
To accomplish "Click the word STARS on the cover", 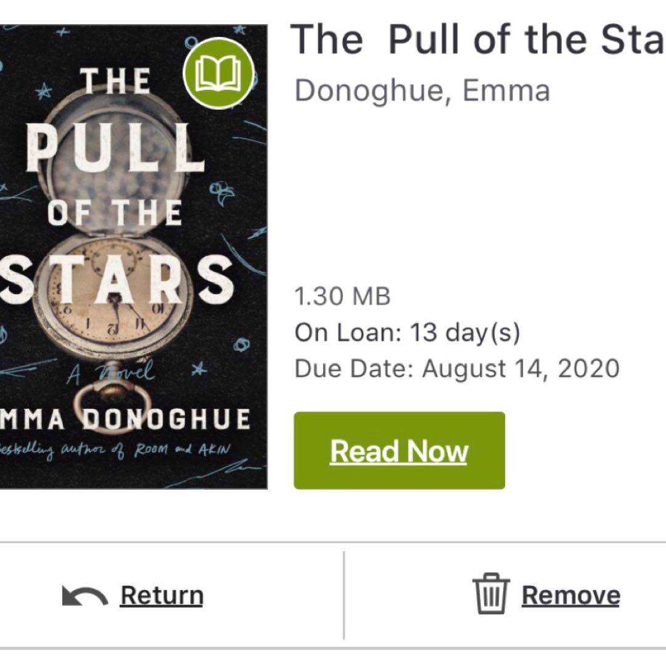I will click(x=117, y=277).
